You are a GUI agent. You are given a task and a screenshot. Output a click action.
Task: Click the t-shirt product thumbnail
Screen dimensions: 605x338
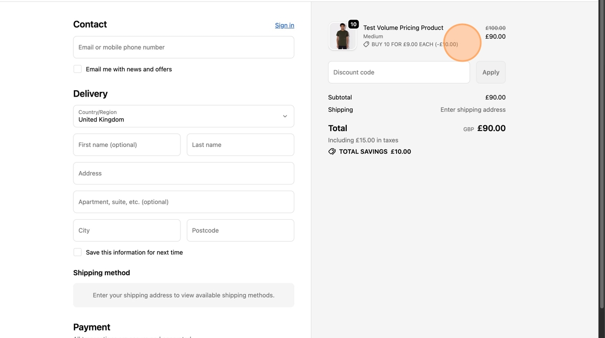pyautogui.click(x=342, y=37)
